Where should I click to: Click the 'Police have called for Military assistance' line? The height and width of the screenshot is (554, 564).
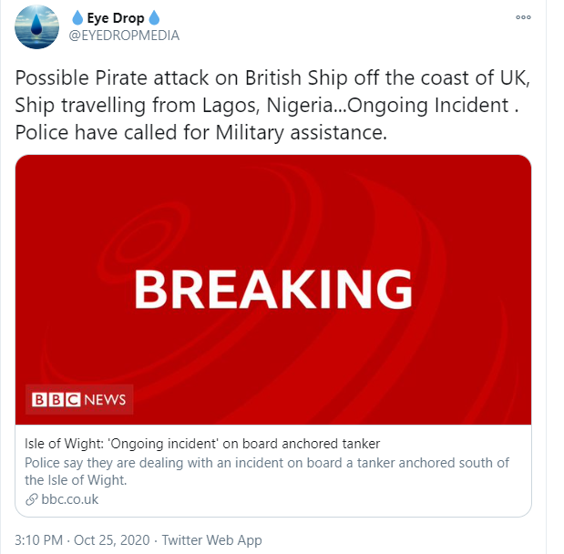pyautogui.click(x=201, y=133)
